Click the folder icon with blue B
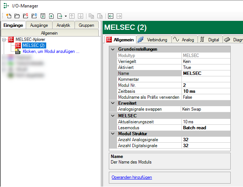Image resolution: width=243 pixels, height=187 pixels. coord(34,16)
